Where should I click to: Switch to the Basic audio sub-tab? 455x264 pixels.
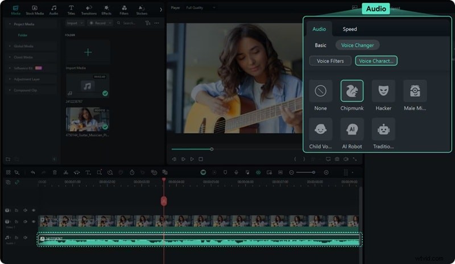coord(321,45)
